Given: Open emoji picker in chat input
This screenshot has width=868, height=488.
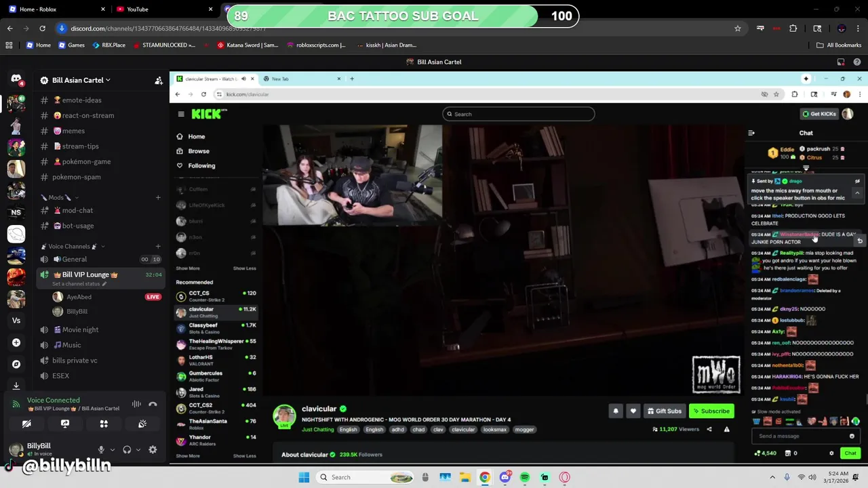Looking at the screenshot, I should (x=852, y=436).
